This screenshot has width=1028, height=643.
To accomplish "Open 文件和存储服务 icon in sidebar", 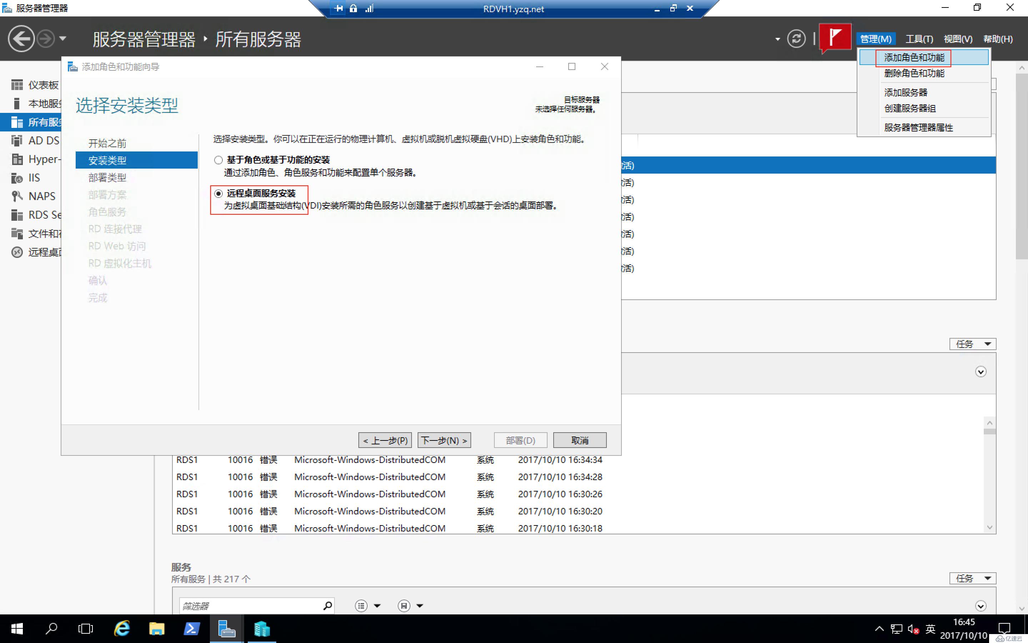I will coord(17,234).
